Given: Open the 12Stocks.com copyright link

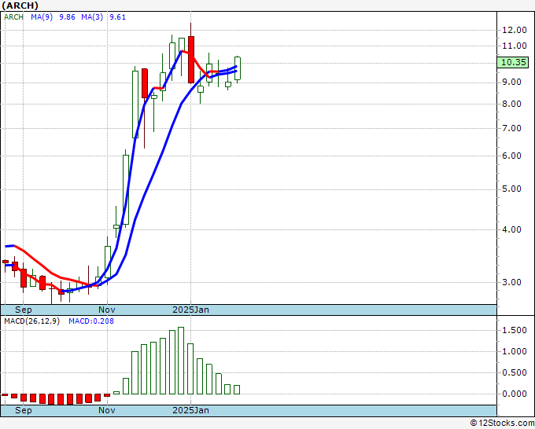Looking at the screenshot, I should (502, 423).
